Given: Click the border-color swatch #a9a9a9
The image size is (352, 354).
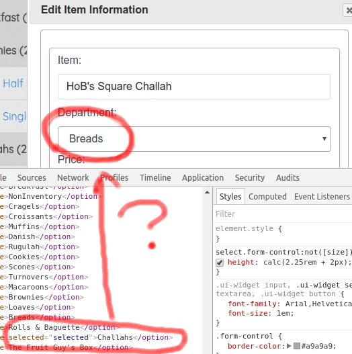Looking at the screenshot, I should (297, 346).
